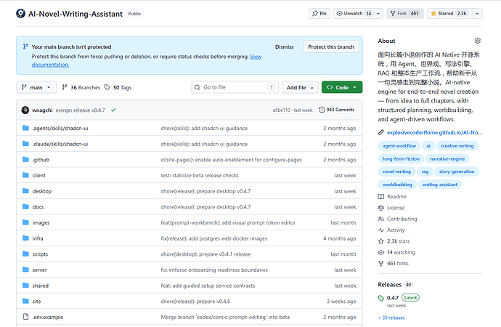Image resolution: width=501 pixels, height=327 pixels.
Task: Open commit message merge: release v0.4.7
Action: click(80, 110)
